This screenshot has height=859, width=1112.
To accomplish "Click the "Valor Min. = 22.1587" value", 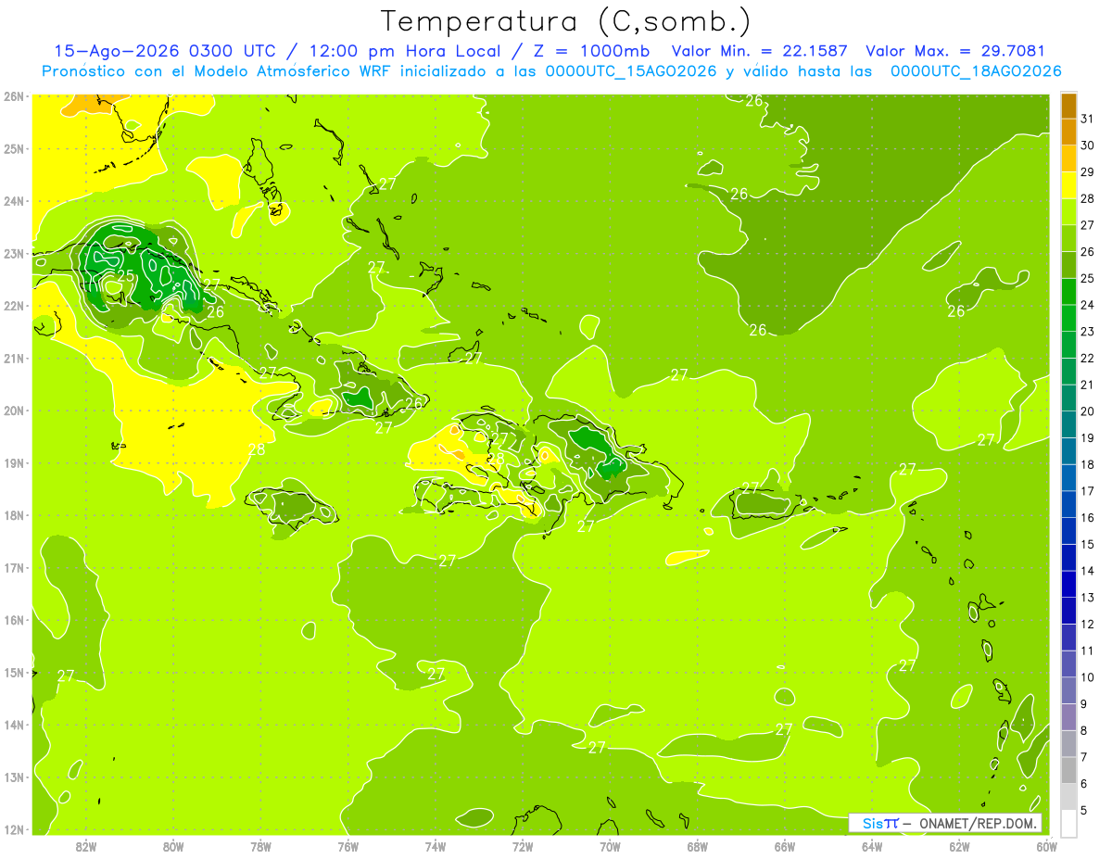I will (x=761, y=51).
